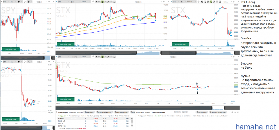This screenshot has height=130, width=279.
Task: Select the zoom magnifier in STX daily chart
Action: (99, 2)
